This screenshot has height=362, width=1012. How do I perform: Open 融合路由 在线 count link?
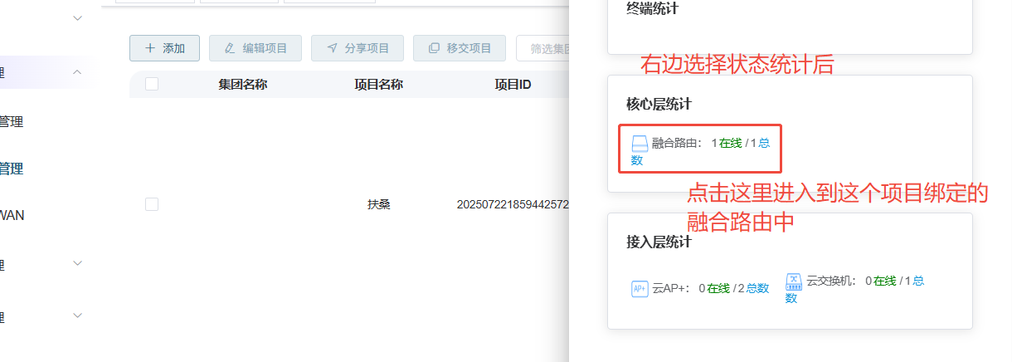point(730,143)
